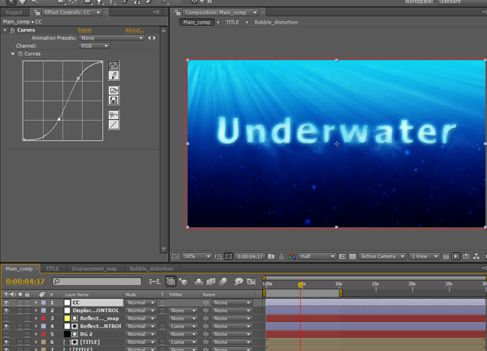
Task: Open the Brainstorm tool
Action: tap(239, 281)
